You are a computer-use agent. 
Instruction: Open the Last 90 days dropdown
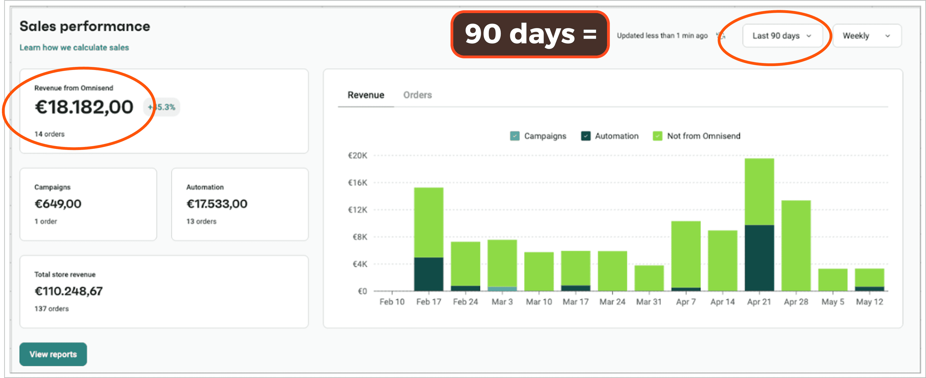(782, 36)
